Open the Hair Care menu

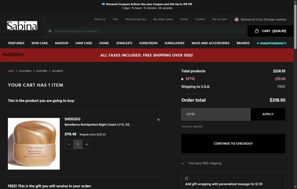[84, 43]
